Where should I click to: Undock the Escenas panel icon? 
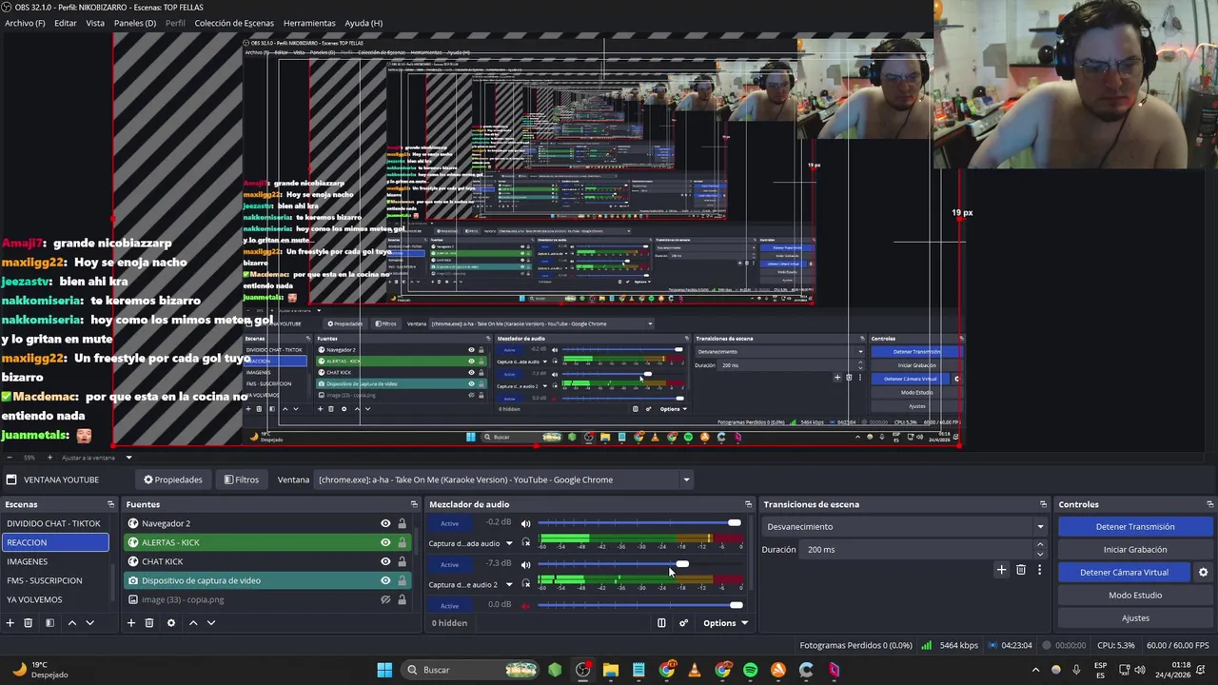pos(110,504)
